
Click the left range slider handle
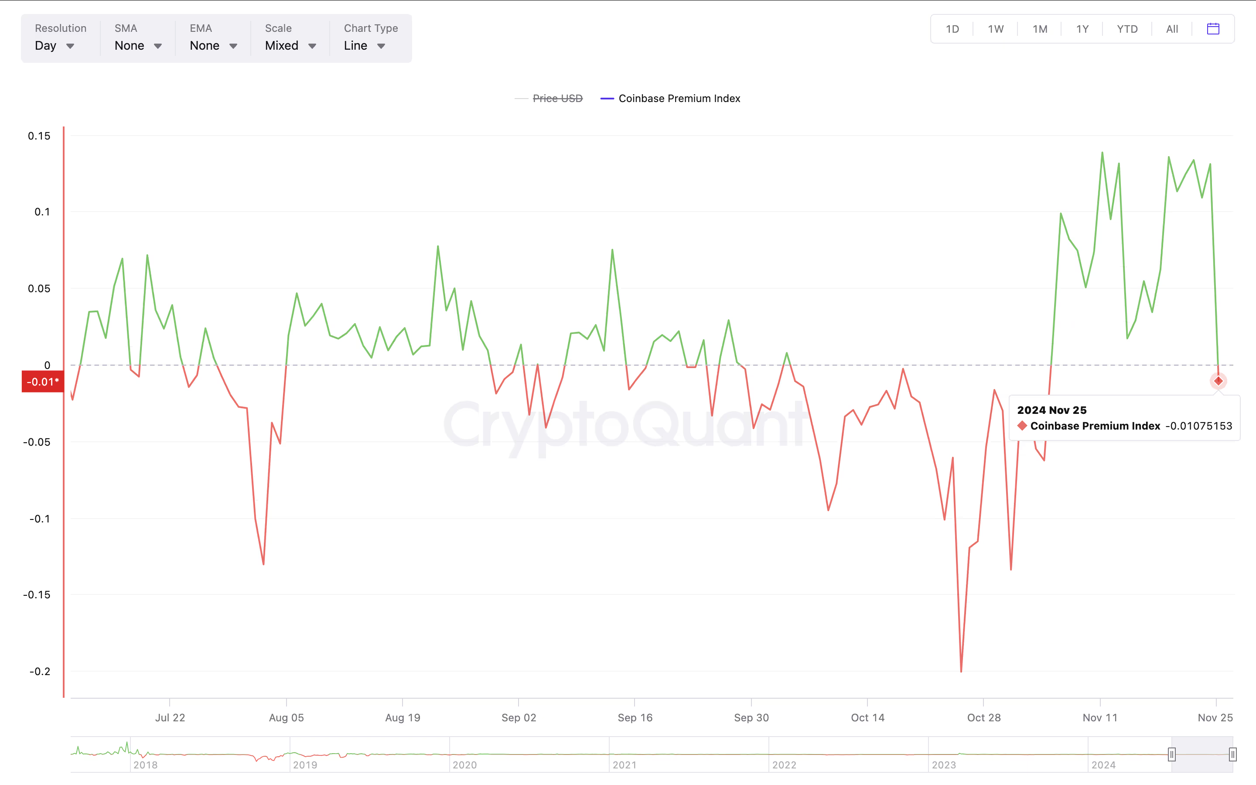(1171, 754)
